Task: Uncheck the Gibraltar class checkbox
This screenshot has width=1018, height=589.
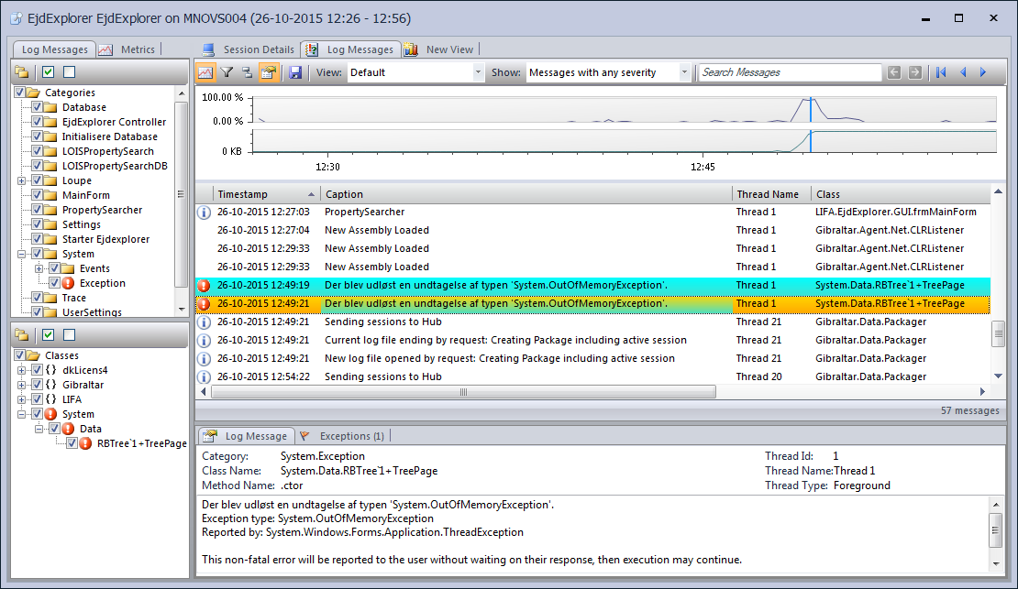Action: click(38, 385)
